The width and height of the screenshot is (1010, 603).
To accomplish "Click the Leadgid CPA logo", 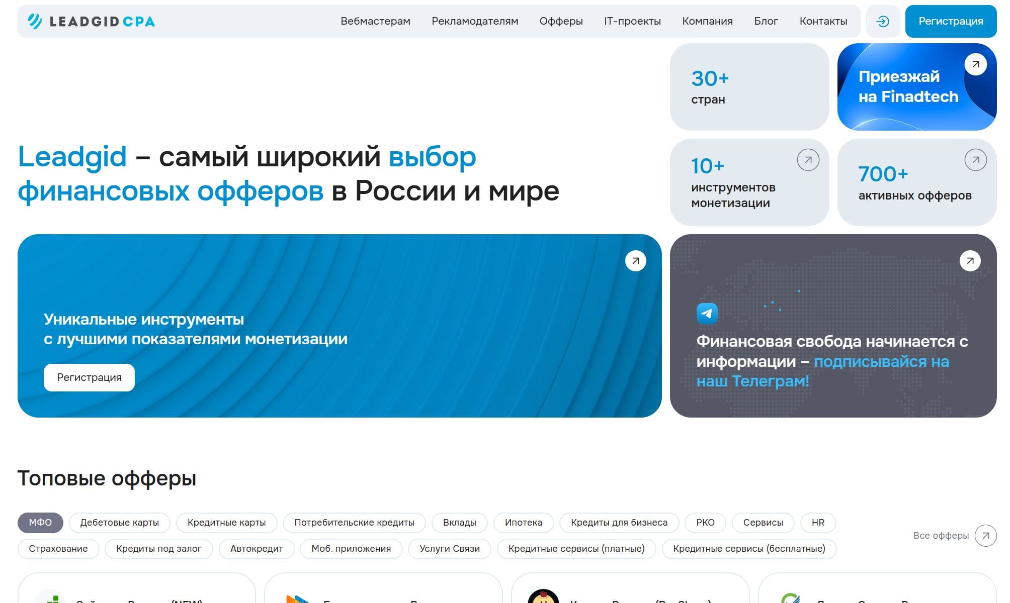I will pyautogui.click(x=91, y=21).
